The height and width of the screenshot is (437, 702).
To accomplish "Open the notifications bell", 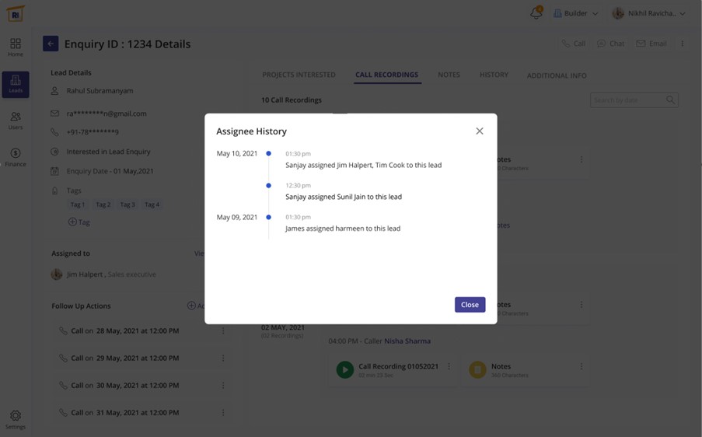I will tap(536, 13).
